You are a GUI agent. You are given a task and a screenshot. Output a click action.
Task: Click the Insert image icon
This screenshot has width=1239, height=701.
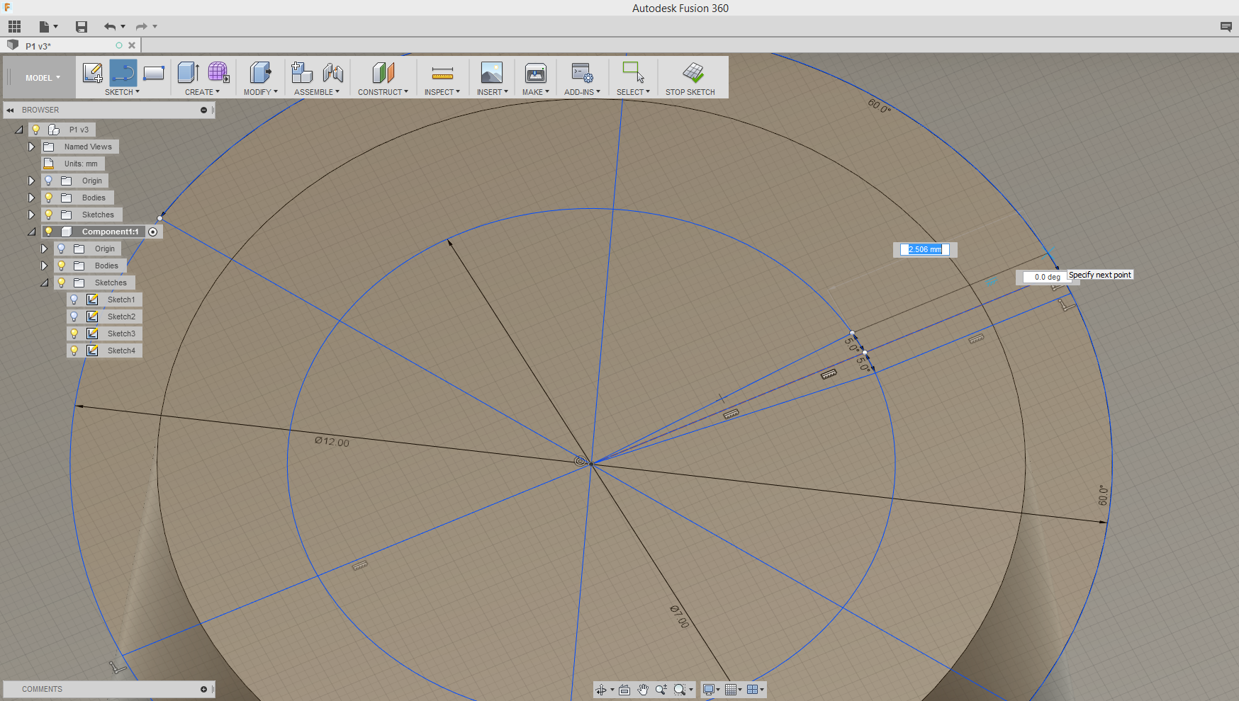491,72
